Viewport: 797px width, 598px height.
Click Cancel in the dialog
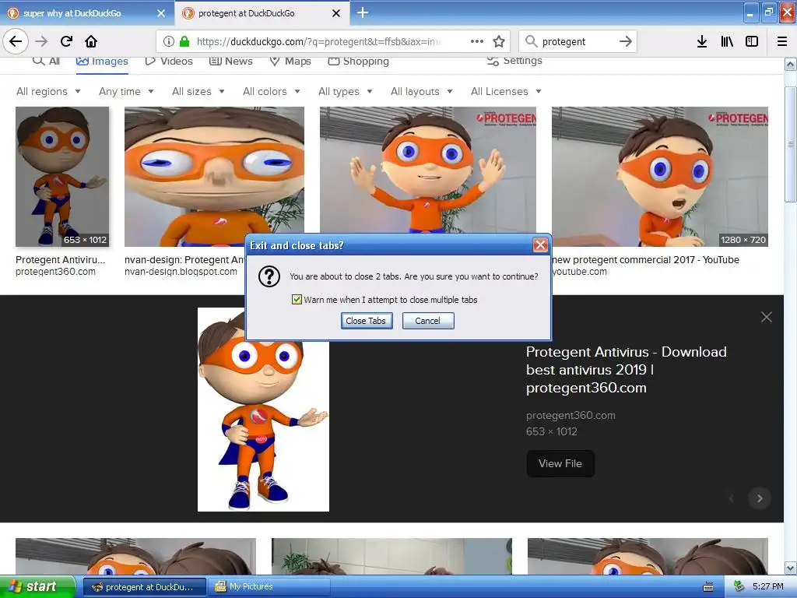click(x=428, y=321)
